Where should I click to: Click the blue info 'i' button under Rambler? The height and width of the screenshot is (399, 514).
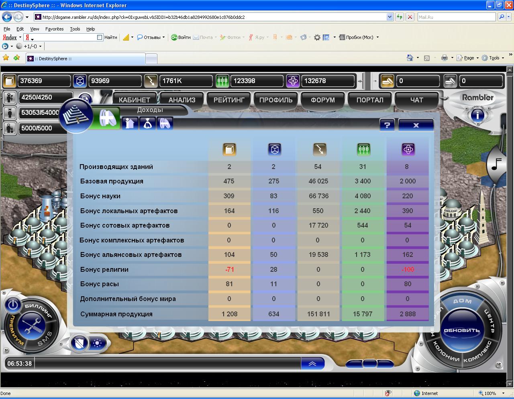pos(477,116)
